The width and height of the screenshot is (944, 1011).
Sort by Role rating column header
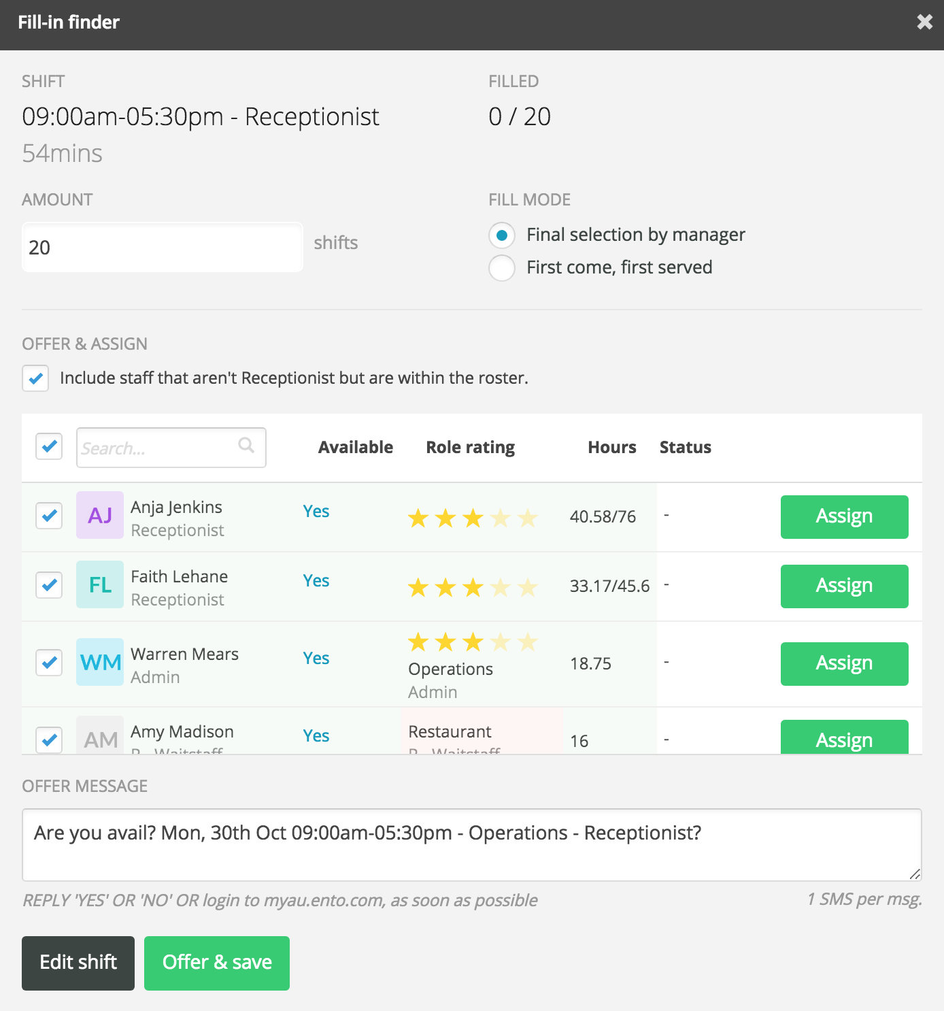click(x=471, y=447)
